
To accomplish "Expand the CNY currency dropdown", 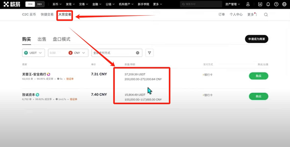I will [x=78, y=53].
